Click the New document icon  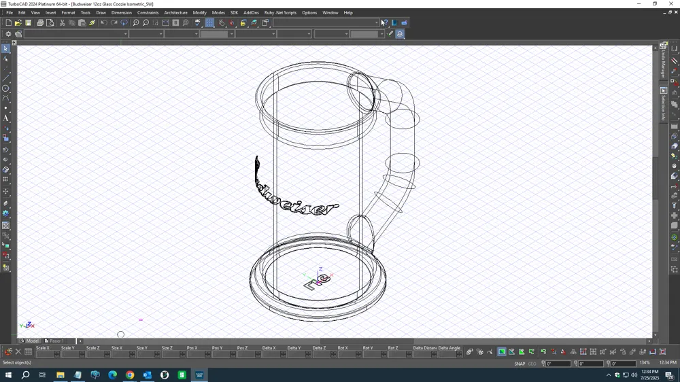8,22
